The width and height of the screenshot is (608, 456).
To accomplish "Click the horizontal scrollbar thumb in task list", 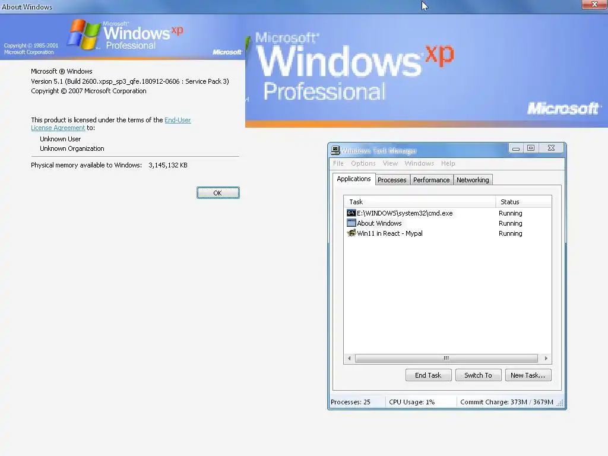I will [446, 358].
